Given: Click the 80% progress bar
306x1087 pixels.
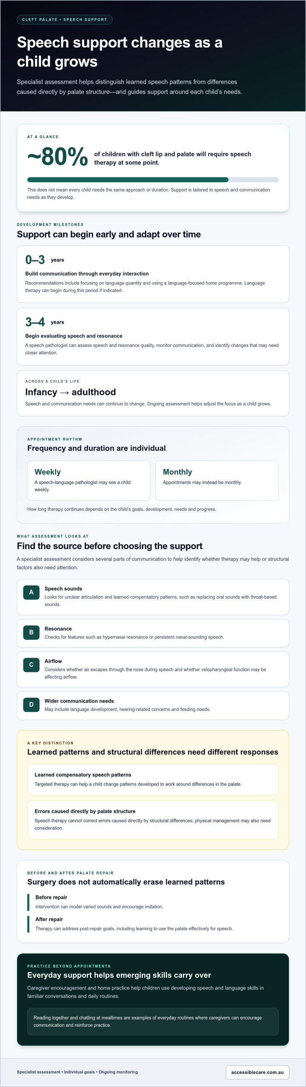Looking at the screenshot, I should tap(153, 180).
